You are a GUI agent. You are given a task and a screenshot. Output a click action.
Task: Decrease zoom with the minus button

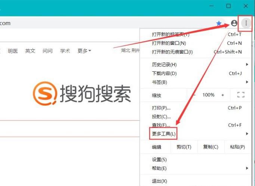pos(194,95)
